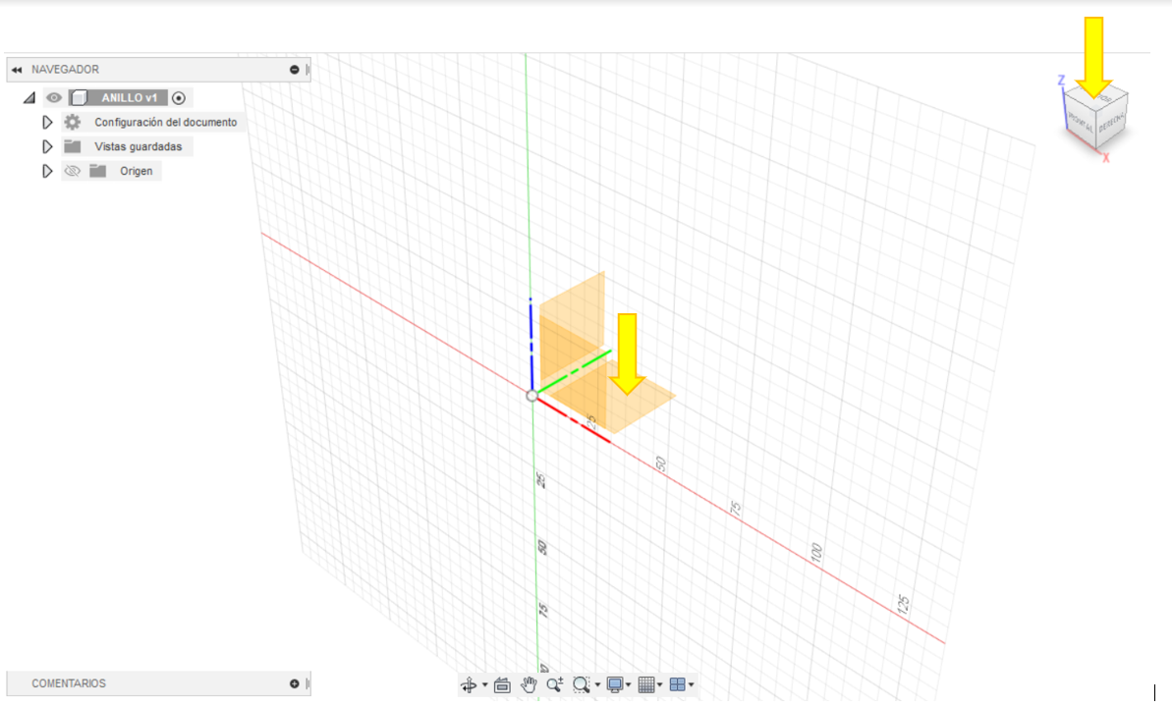1172x707 pixels.
Task: Click the ANILLO v1 component cube icon
Action: (80, 98)
